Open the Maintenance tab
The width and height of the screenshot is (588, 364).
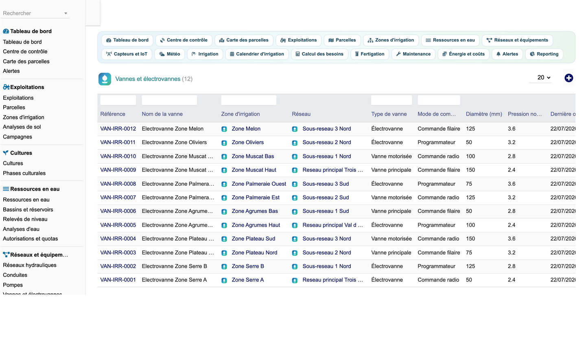click(x=413, y=54)
